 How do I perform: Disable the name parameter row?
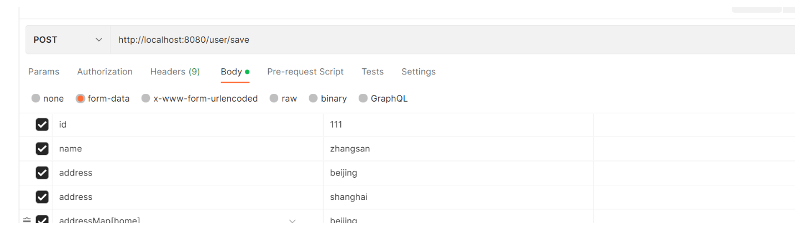[x=42, y=149]
